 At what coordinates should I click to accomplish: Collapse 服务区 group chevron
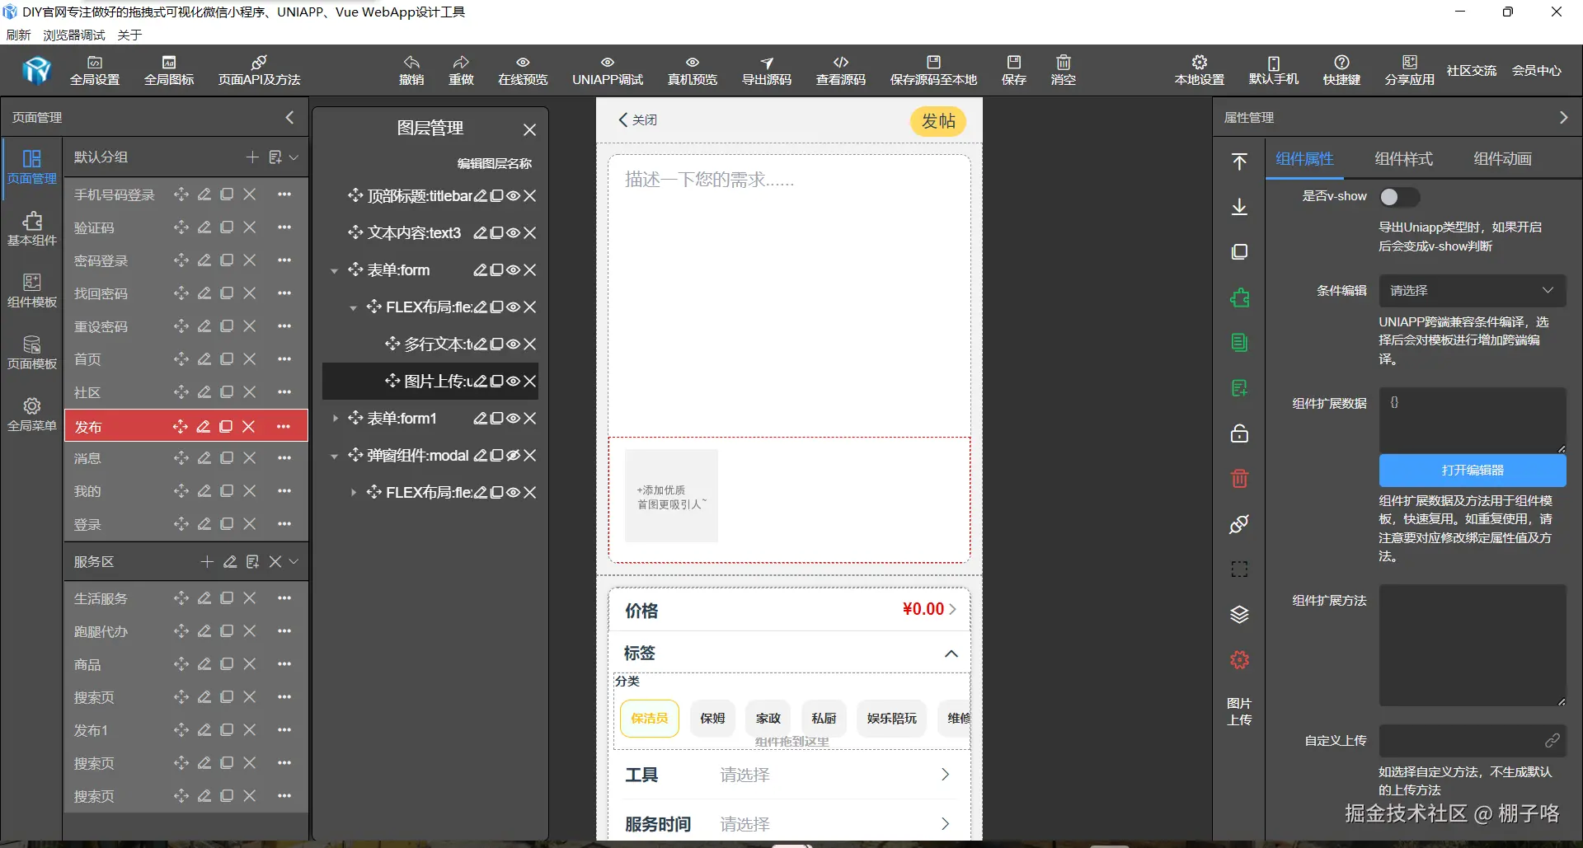pyautogui.click(x=294, y=562)
